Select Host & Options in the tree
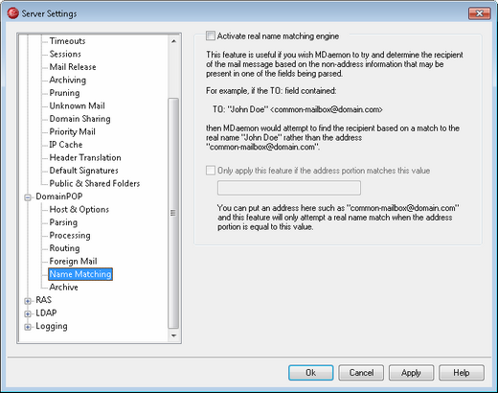498x393 pixels. click(79, 209)
